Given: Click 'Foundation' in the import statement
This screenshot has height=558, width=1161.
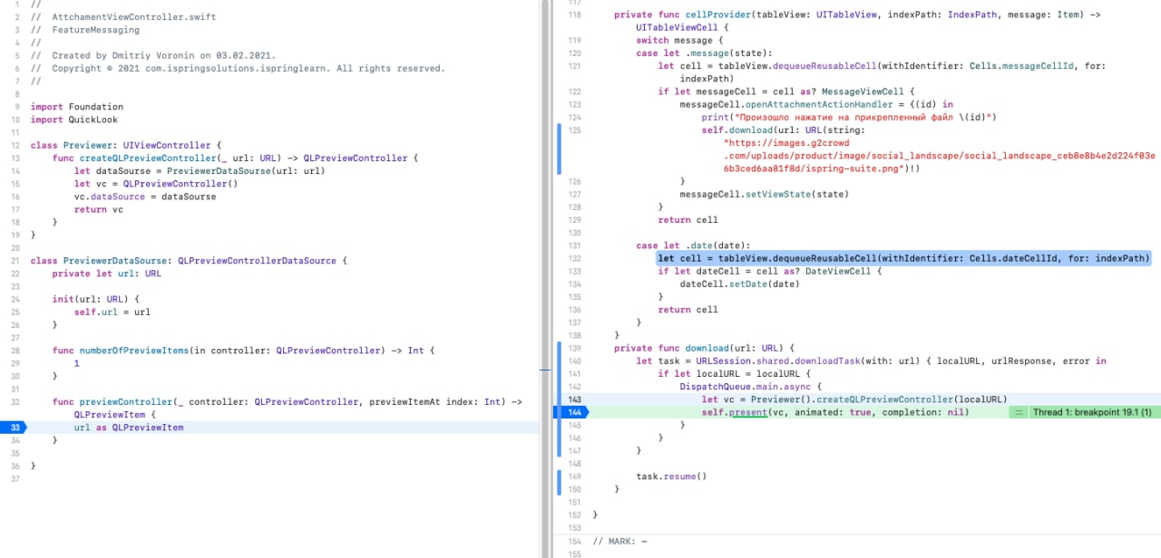Looking at the screenshot, I should (x=95, y=107).
